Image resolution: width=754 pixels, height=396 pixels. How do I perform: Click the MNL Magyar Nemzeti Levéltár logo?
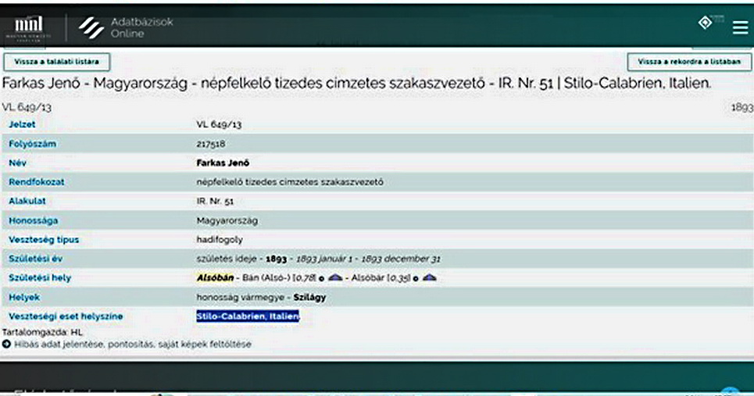click(30, 28)
